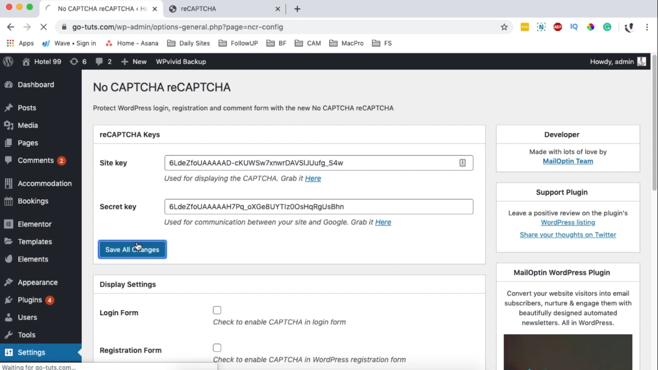The height and width of the screenshot is (370, 658).
Task: Click the plus icon beside New
Action: [x=125, y=62]
